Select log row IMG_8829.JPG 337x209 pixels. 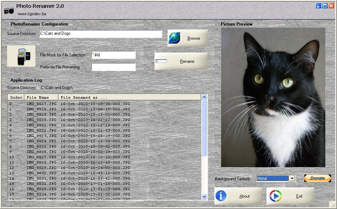(105, 168)
